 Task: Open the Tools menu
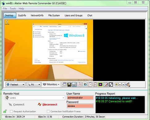pos(13,8)
